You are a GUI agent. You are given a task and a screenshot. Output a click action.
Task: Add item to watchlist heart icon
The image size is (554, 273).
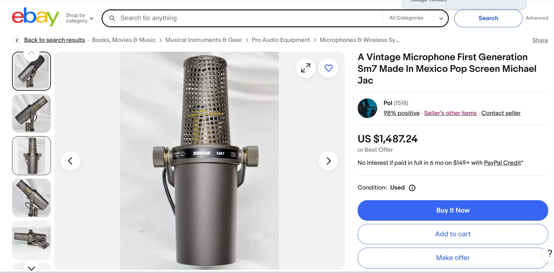click(x=328, y=68)
